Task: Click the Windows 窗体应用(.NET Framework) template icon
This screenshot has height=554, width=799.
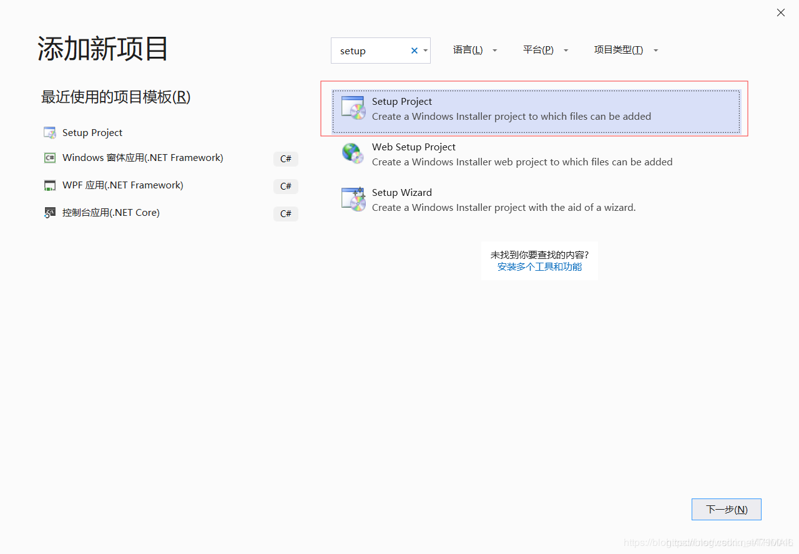Action: tap(50, 158)
